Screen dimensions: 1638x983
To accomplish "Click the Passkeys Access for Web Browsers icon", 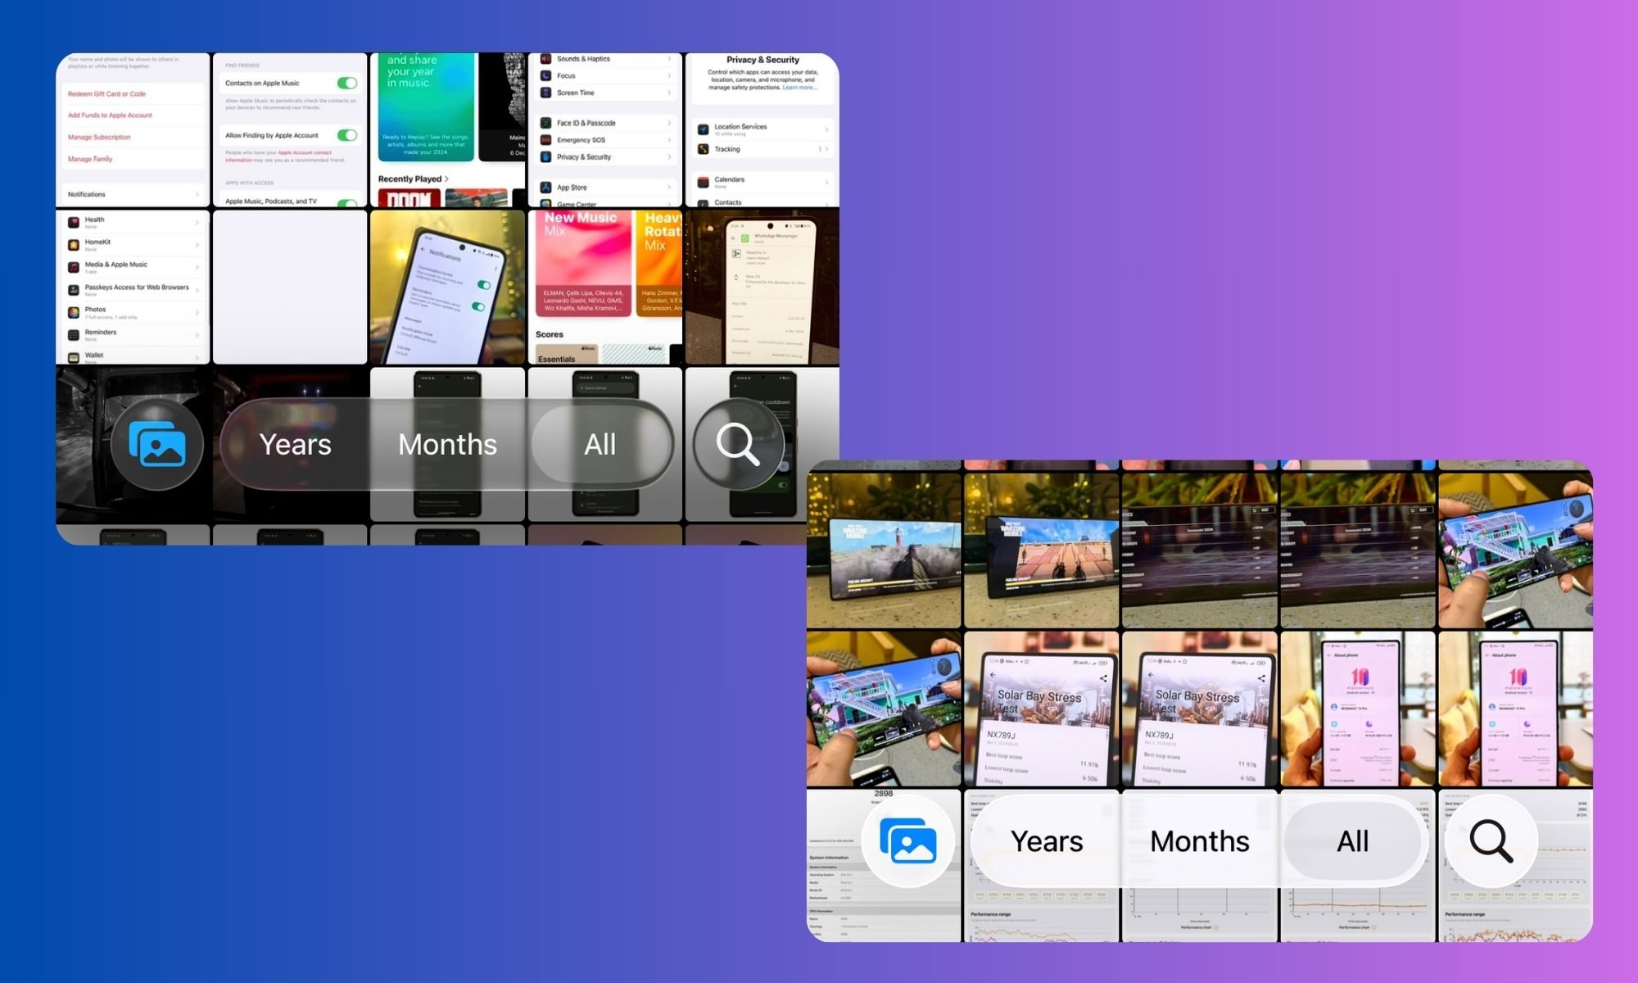I will tap(74, 290).
